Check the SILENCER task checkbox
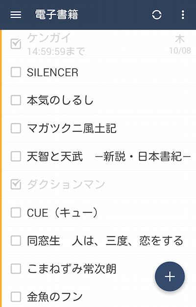196x307 pixels. tap(16, 72)
